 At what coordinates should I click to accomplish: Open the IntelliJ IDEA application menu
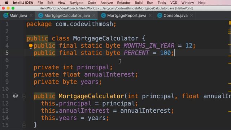pyautogui.click(x=23, y=3)
